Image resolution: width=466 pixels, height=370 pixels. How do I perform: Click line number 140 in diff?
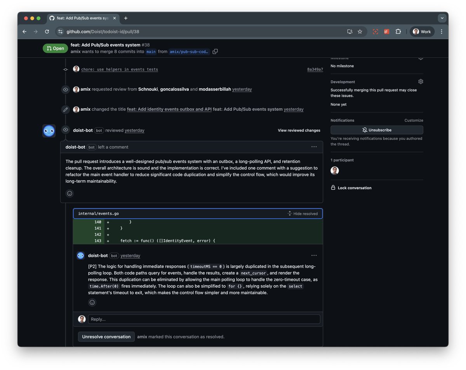[x=97, y=222]
